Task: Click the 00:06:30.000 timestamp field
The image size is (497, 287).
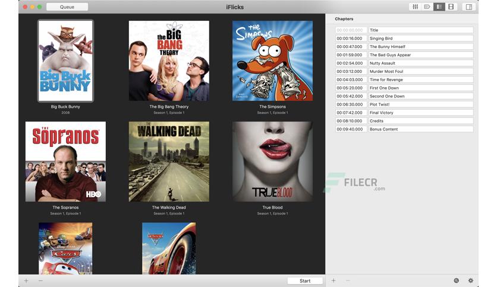Action: pos(351,104)
